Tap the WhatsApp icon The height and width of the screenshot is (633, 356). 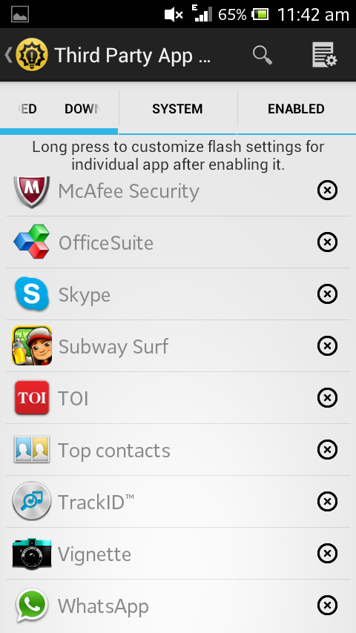(32, 605)
